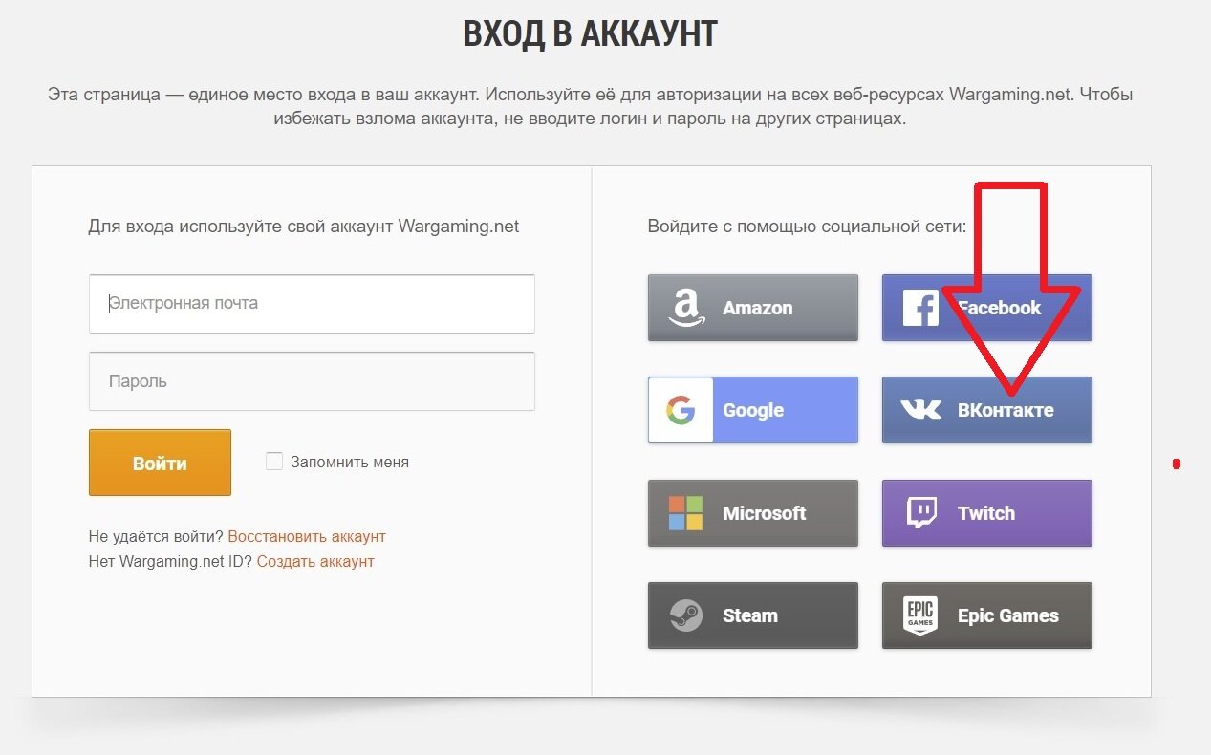Log in with the 'Twitch' button label
The image size is (1211, 755).
coord(986,513)
